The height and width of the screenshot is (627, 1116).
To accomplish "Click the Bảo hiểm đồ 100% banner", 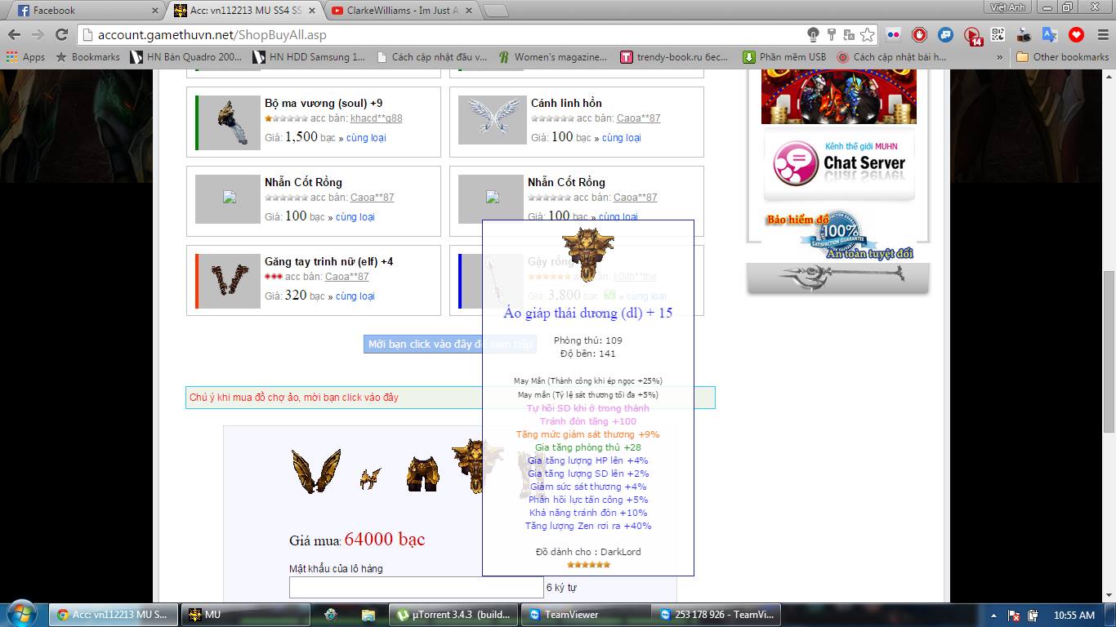I will (839, 237).
